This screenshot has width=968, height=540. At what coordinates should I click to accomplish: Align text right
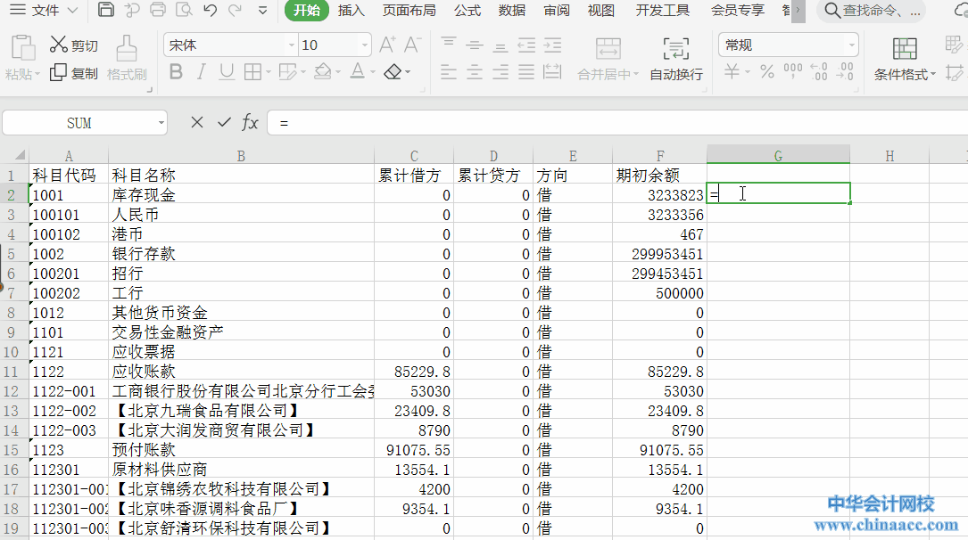coord(500,72)
